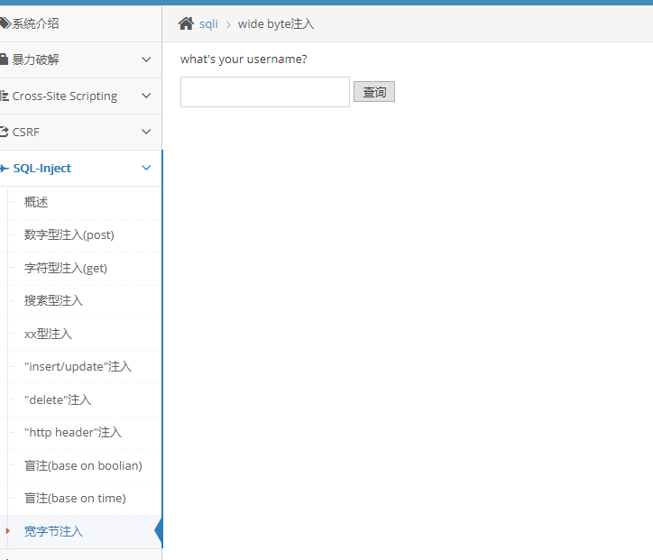This screenshot has height=560, width=653.
Task: Expand the 暴力破解 chevron arrow
Action: (x=146, y=60)
